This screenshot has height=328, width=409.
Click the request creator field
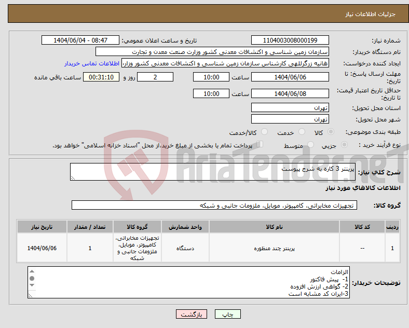click(x=225, y=63)
